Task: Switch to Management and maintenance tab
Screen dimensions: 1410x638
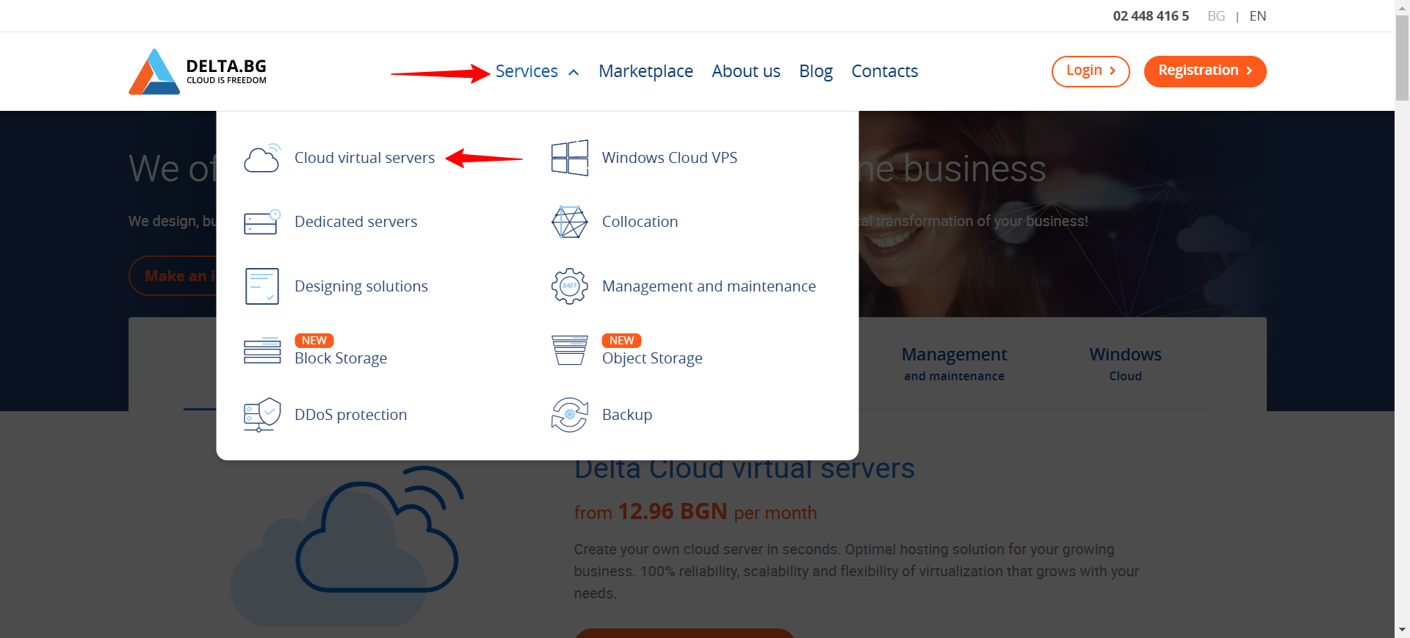Action: 954,364
